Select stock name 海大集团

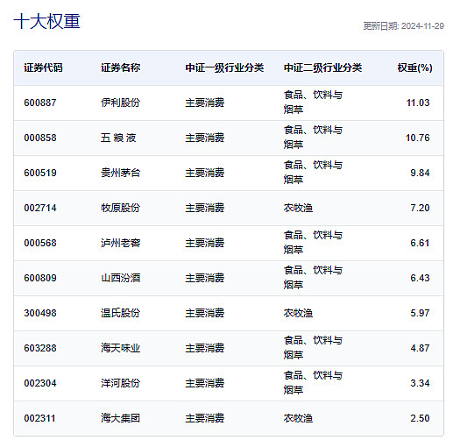point(120,418)
